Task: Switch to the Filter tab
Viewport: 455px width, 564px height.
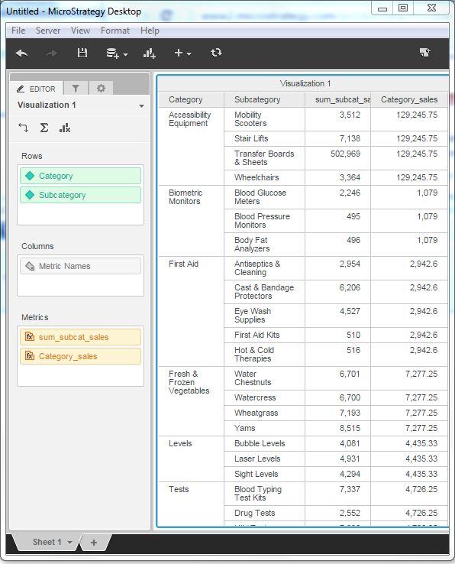Action: [76, 88]
